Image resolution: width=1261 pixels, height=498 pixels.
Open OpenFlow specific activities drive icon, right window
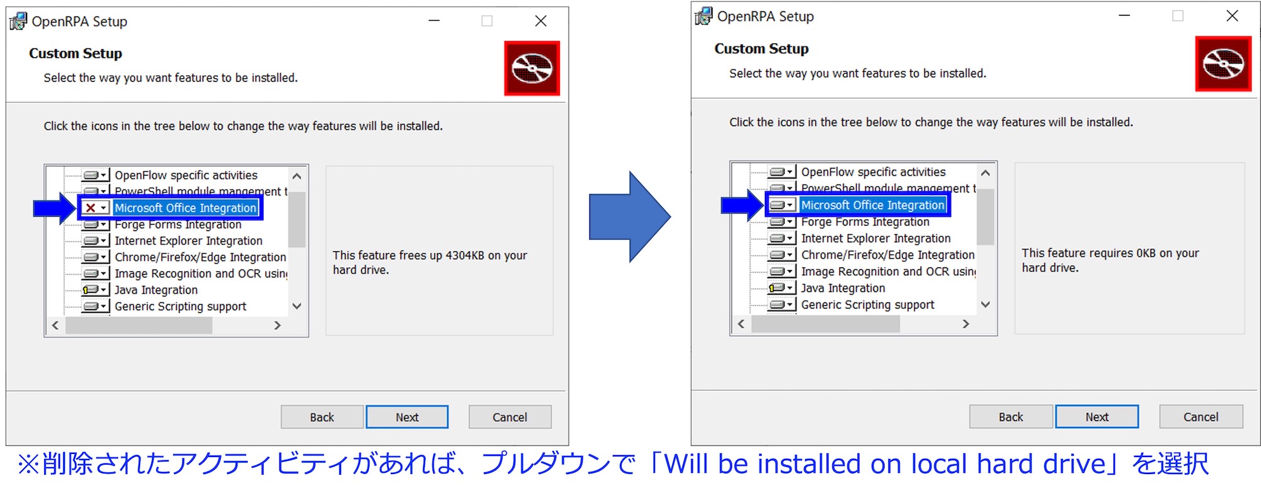[782, 172]
